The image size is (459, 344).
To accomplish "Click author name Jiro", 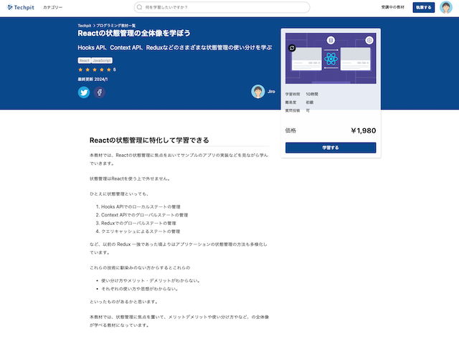I will coord(271,92).
